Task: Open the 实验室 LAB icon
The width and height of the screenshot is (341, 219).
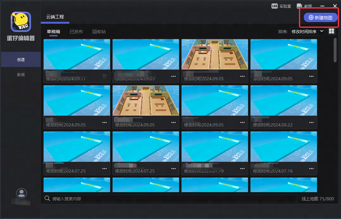Action: pos(275,6)
